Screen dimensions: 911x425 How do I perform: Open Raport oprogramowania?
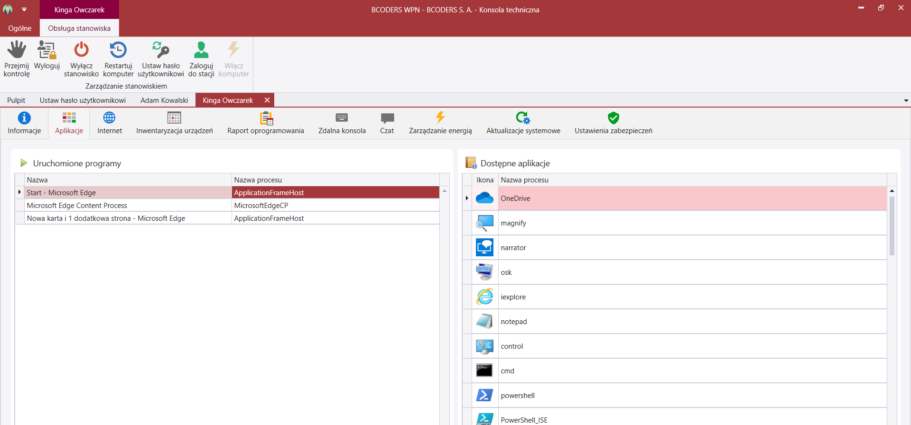[266, 123]
